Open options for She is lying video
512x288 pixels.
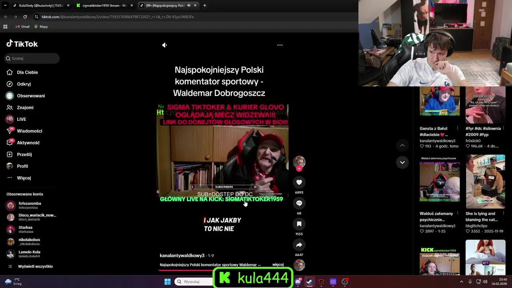point(503,213)
